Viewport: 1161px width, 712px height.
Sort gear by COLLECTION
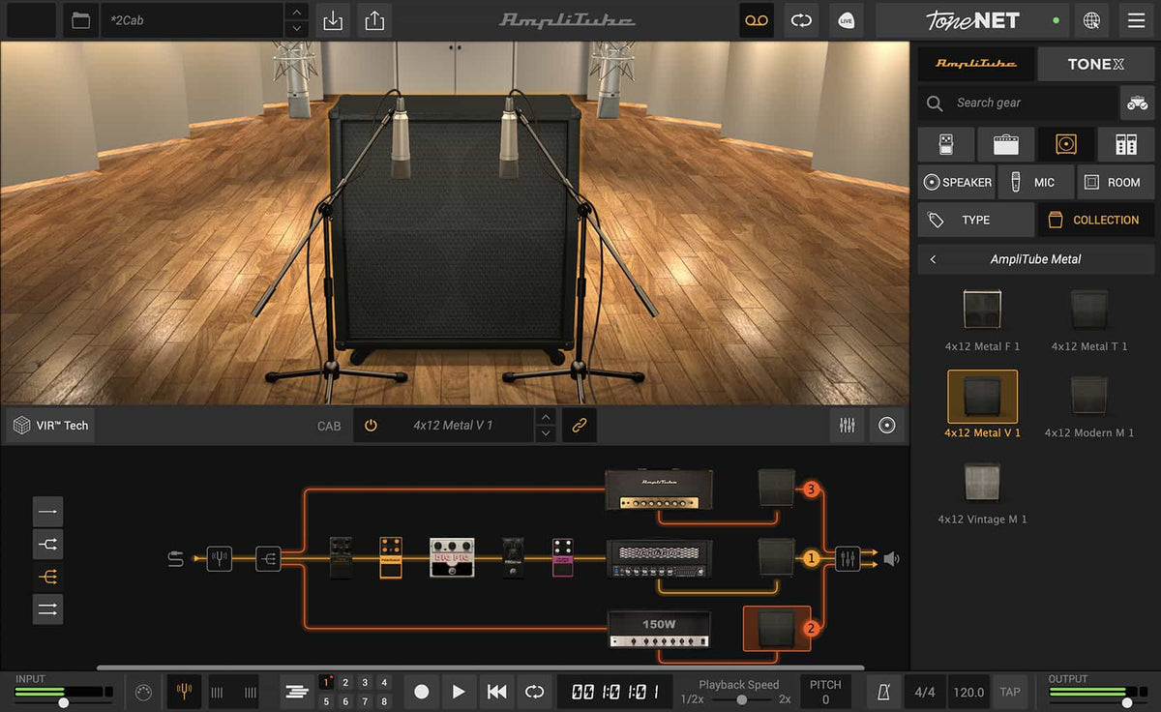point(1096,221)
